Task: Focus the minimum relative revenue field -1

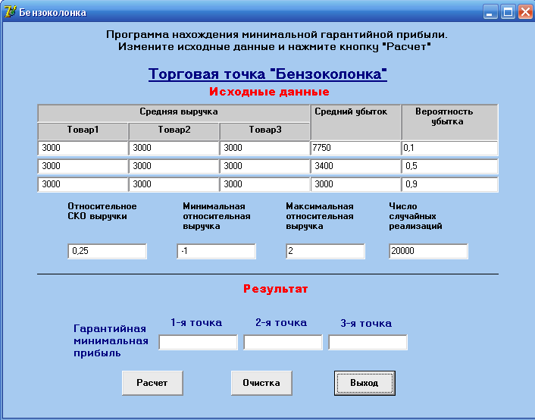Action: coord(216,251)
